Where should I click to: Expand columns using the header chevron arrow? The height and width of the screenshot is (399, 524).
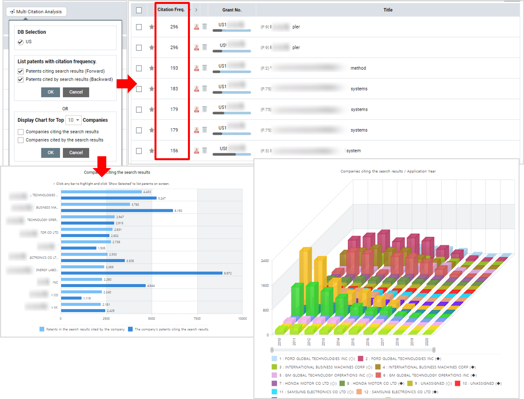pyautogui.click(x=196, y=10)
